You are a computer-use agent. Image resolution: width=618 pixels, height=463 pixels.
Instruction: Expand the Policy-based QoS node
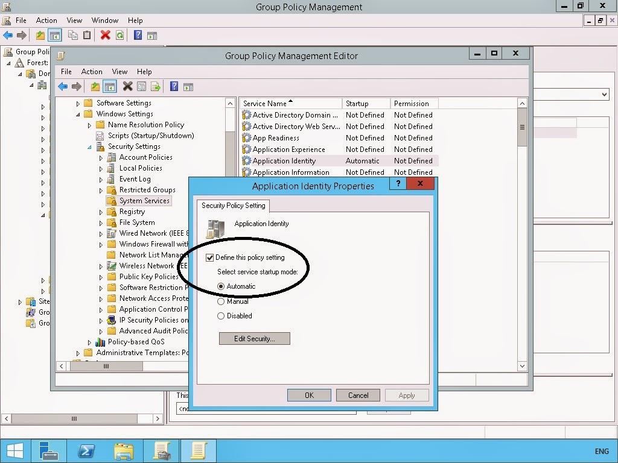(x=89, y=342)
